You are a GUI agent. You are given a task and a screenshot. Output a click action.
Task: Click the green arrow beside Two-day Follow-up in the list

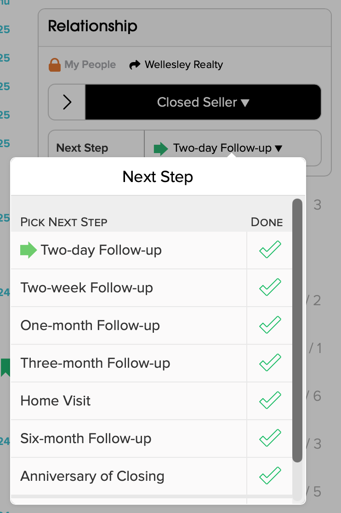click(28, 250)
